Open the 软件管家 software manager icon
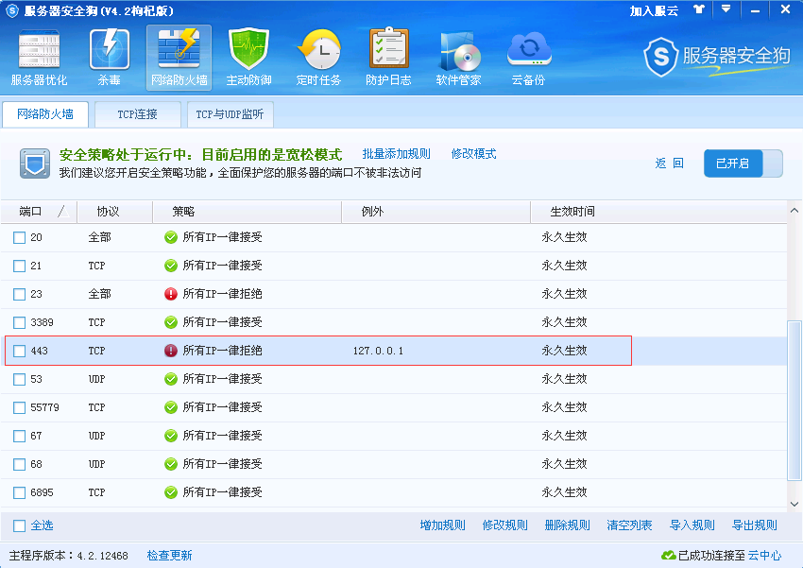 coord(458,58)
